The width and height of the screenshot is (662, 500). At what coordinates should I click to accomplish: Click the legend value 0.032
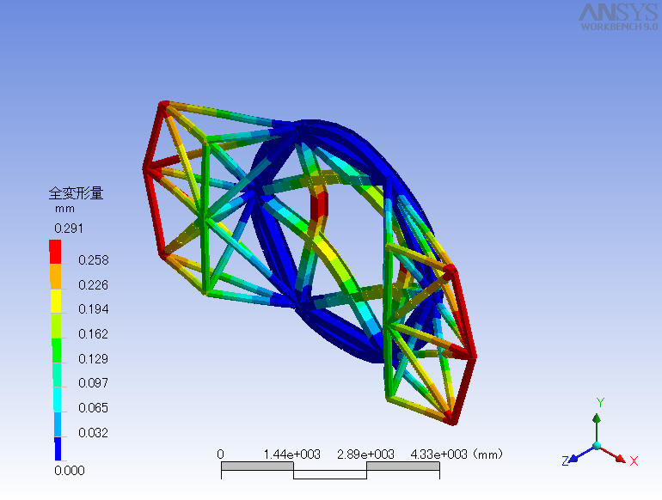click(x=94, y=433)
